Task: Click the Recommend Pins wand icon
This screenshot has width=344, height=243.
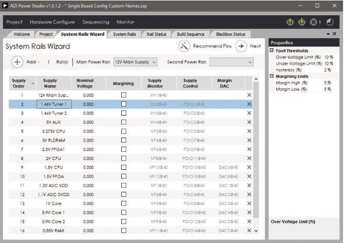Action: (x=184, y=46)
